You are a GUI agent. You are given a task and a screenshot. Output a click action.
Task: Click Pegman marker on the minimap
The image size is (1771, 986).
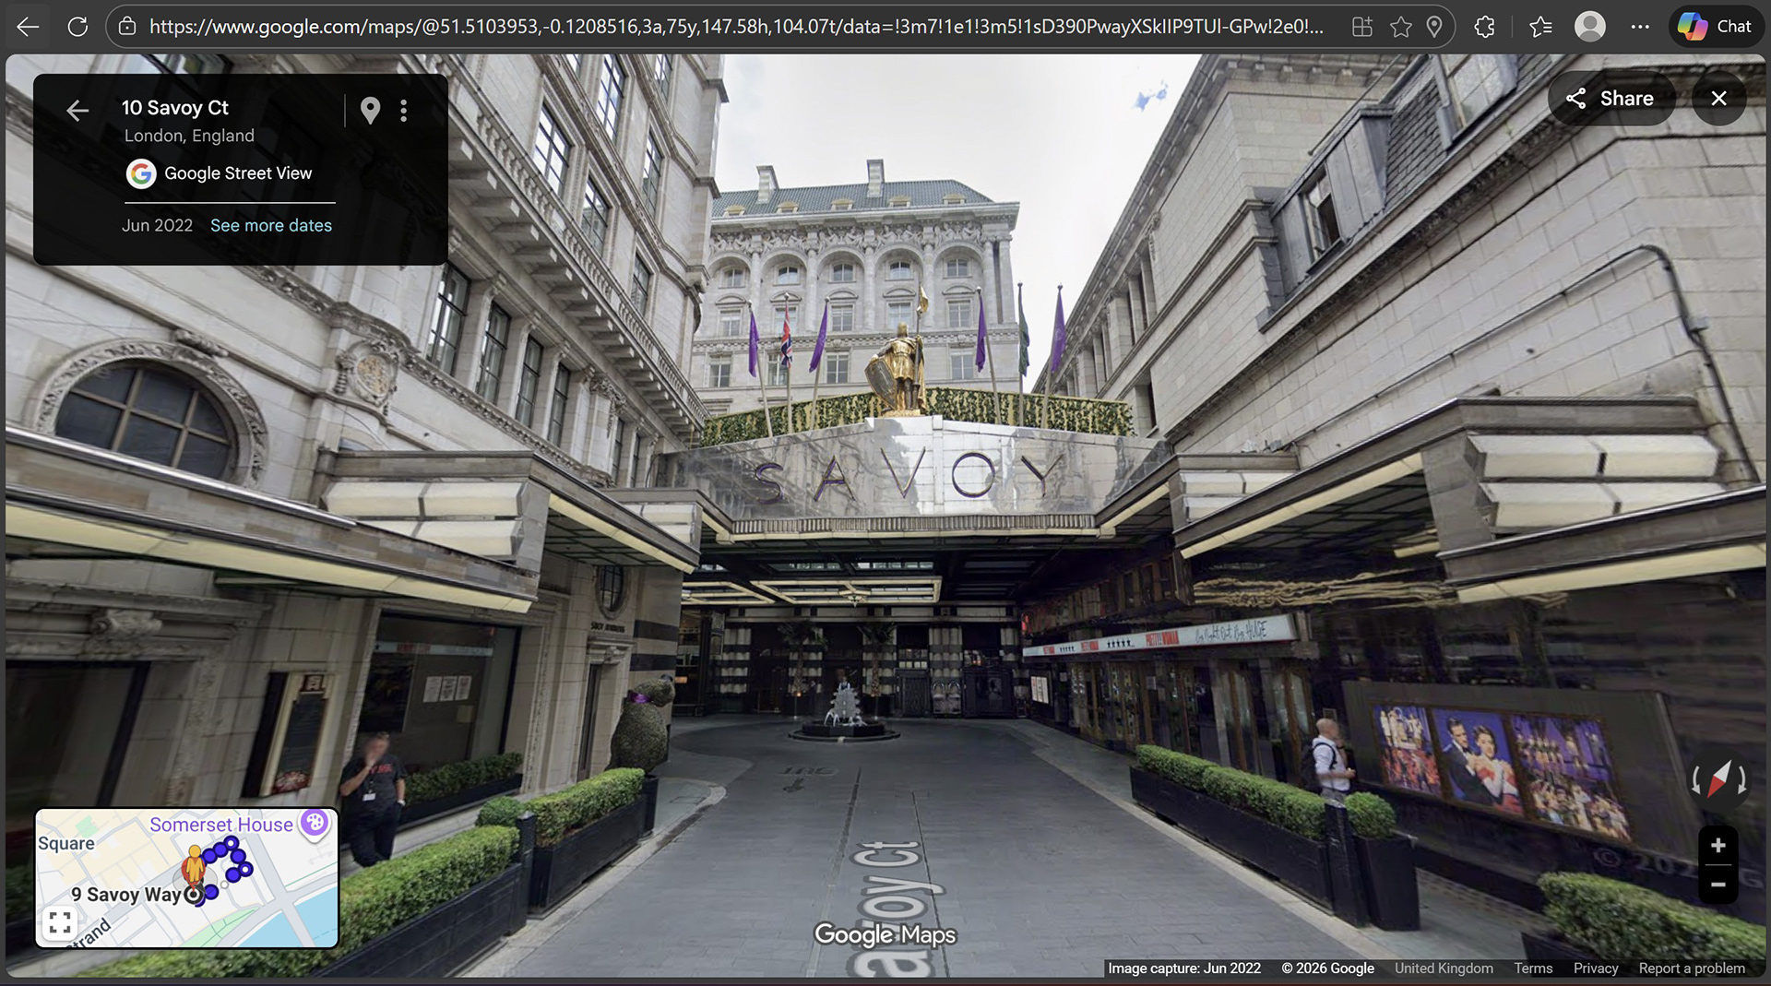pyautogui.click(x=194, y=867)
